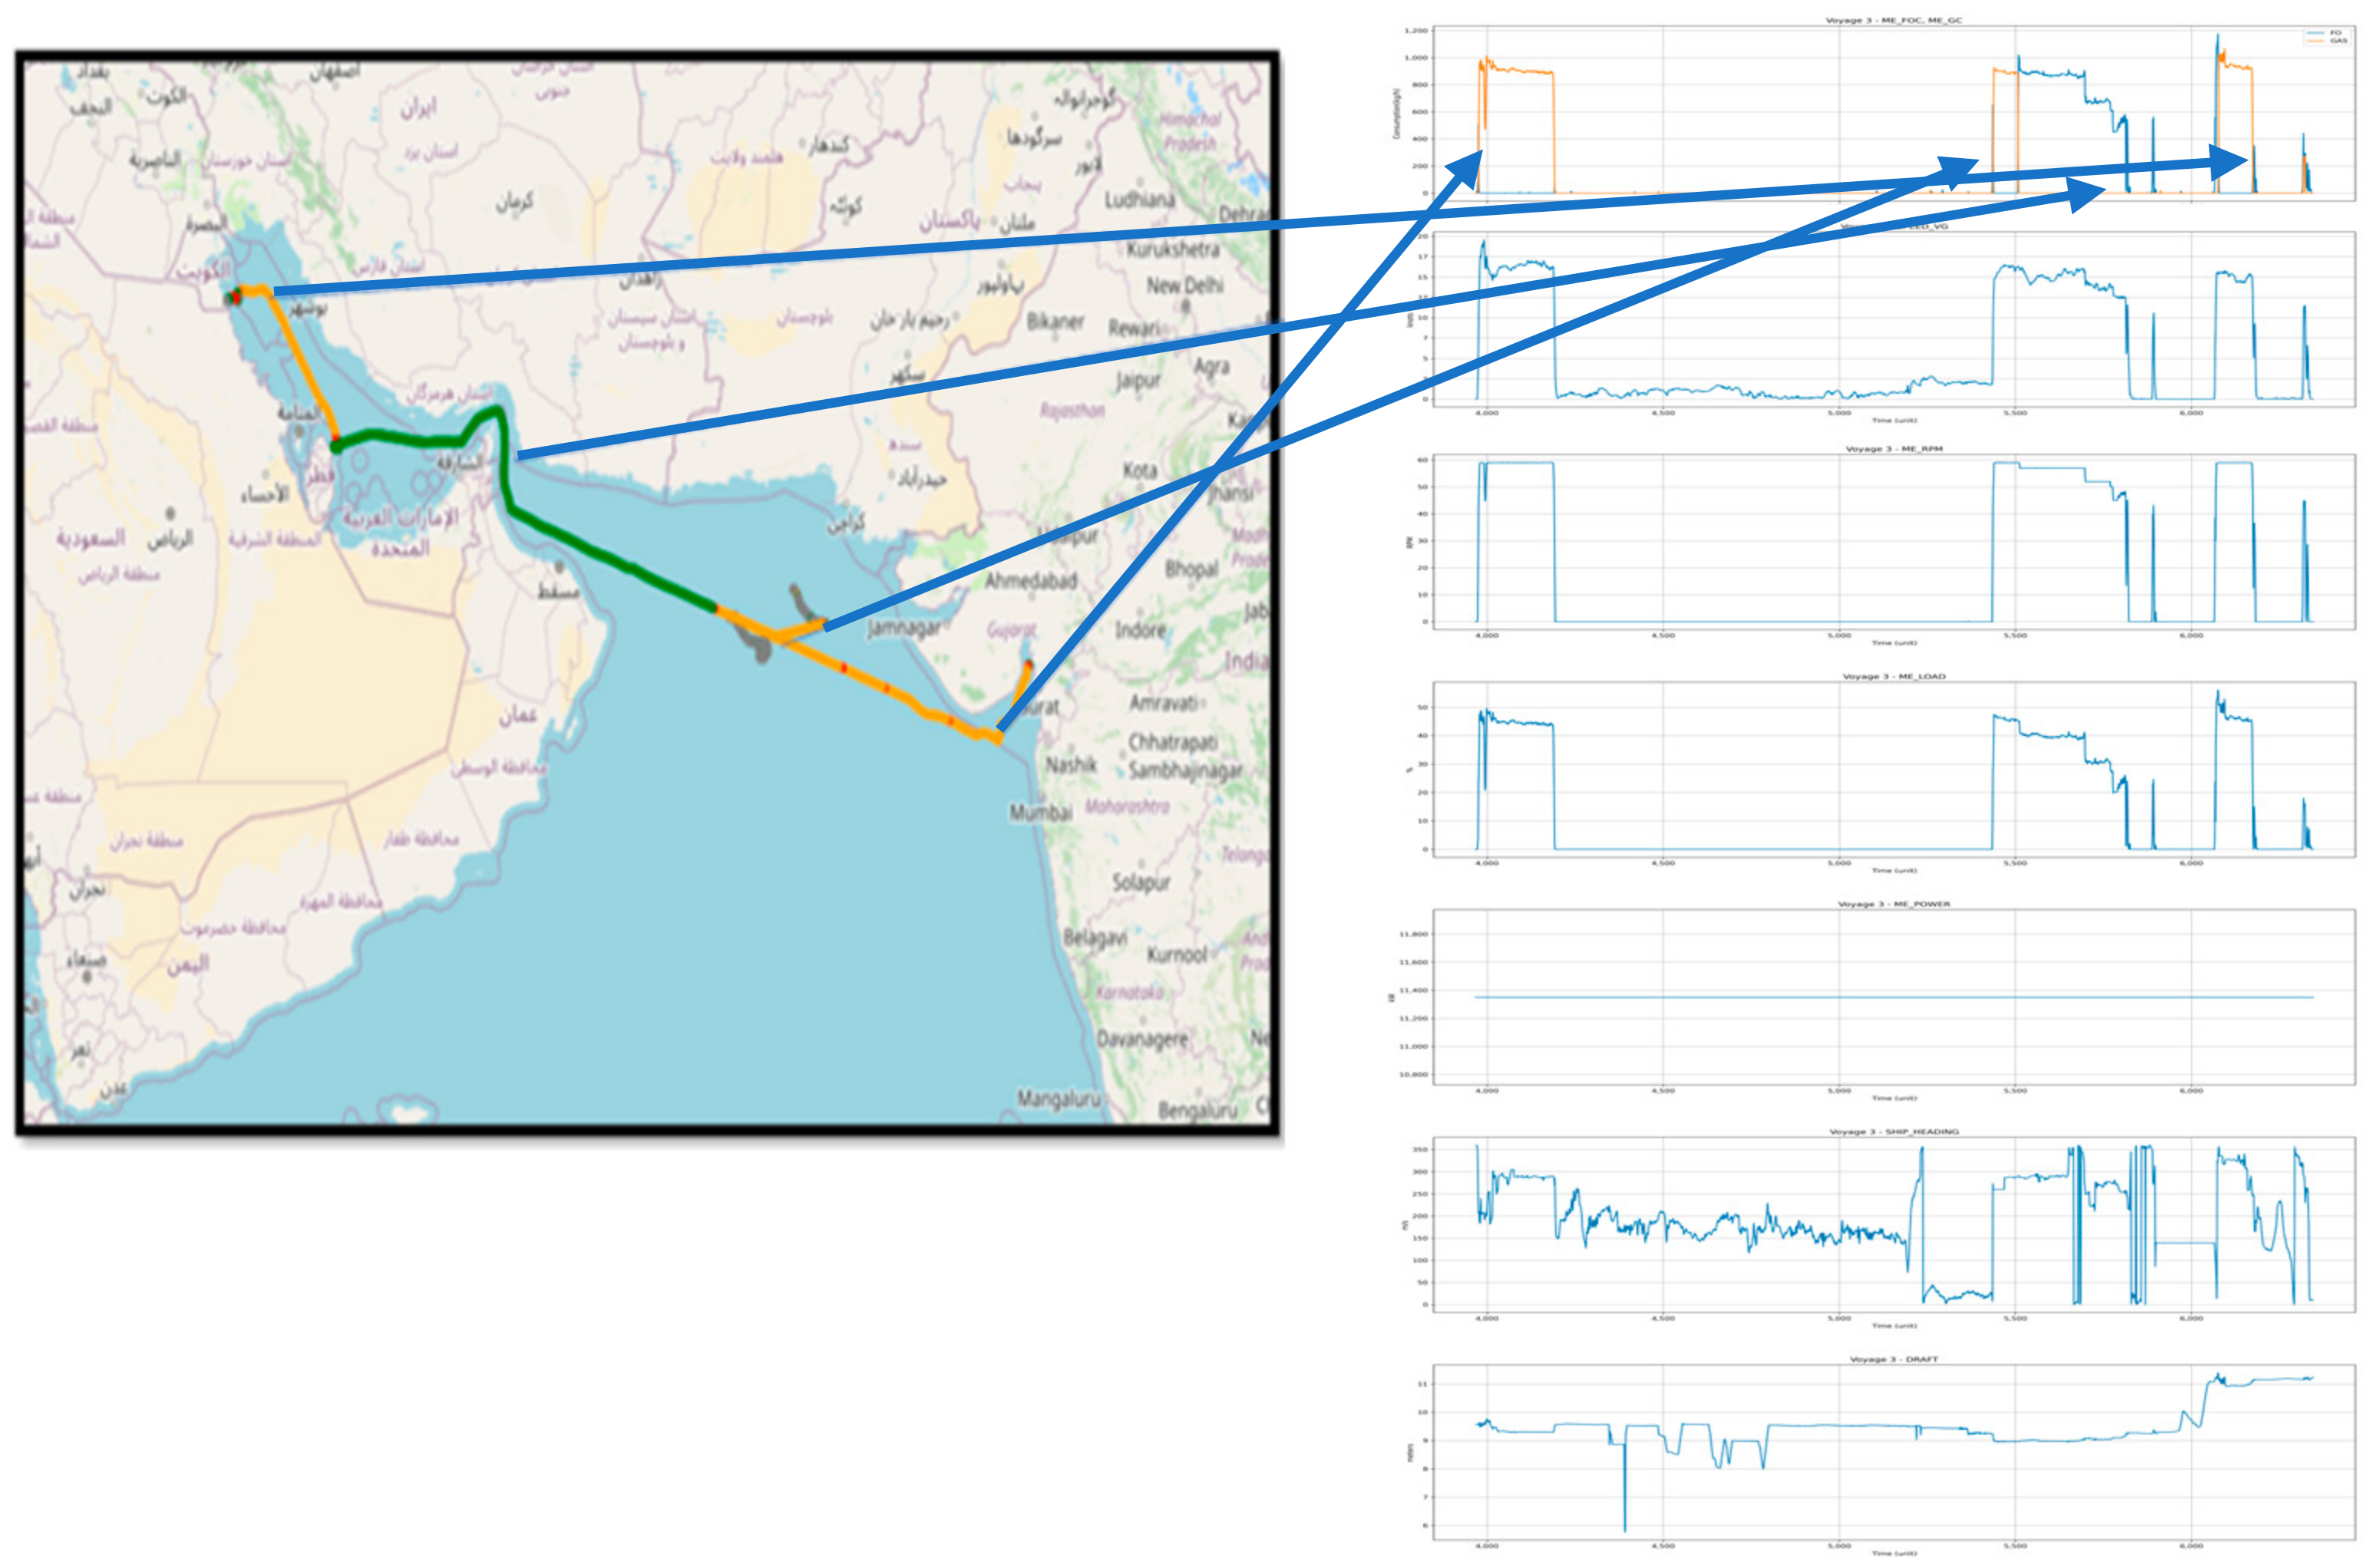This screenshot has height=1568, width=2365.
Task: Click the Voyage 3 DRAFT chart title
Action: [1893, 1360]
